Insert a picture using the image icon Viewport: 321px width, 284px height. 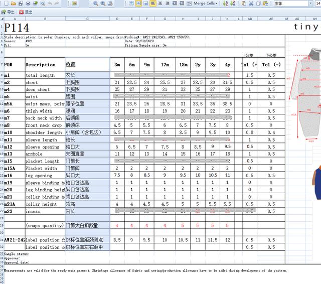[74, 4]
